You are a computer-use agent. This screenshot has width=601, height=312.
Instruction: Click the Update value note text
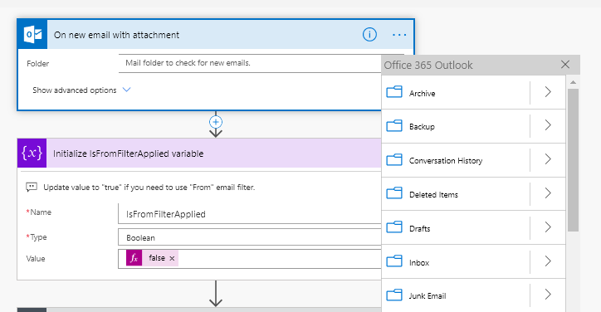point(149,188)
